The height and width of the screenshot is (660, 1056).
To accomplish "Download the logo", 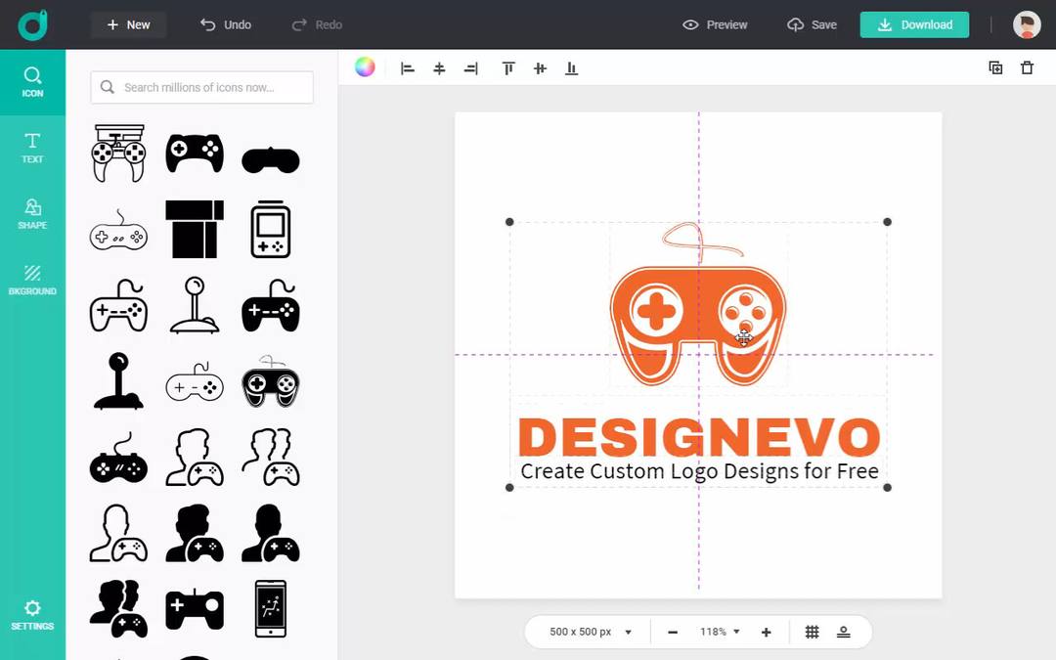I will pyautogui.click(x=914, y=24).
